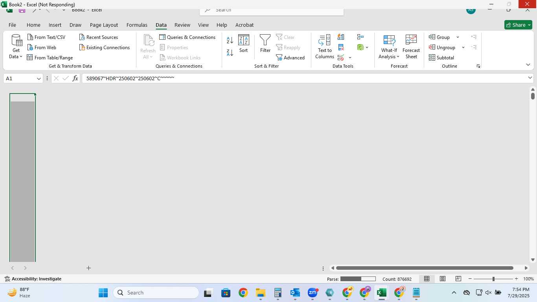Screen dimensions: 537x302
Task: Switch to Normal view in status bar
Action: 427,279
